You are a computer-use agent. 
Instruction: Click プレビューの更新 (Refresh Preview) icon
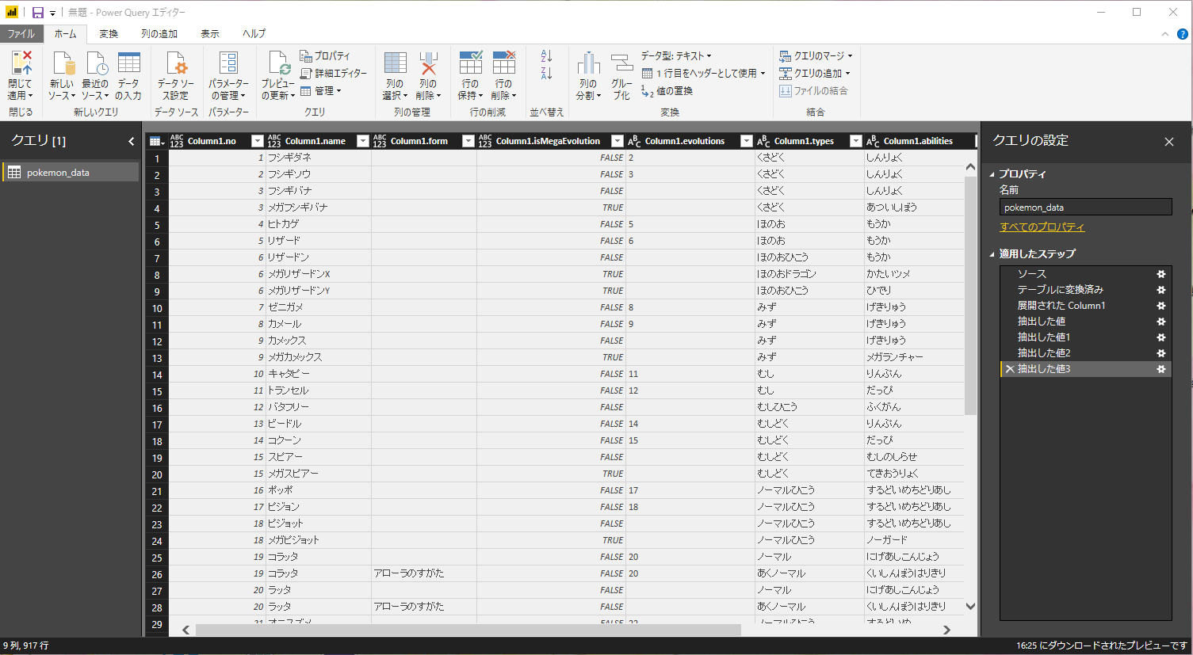[x=279, y=63]
